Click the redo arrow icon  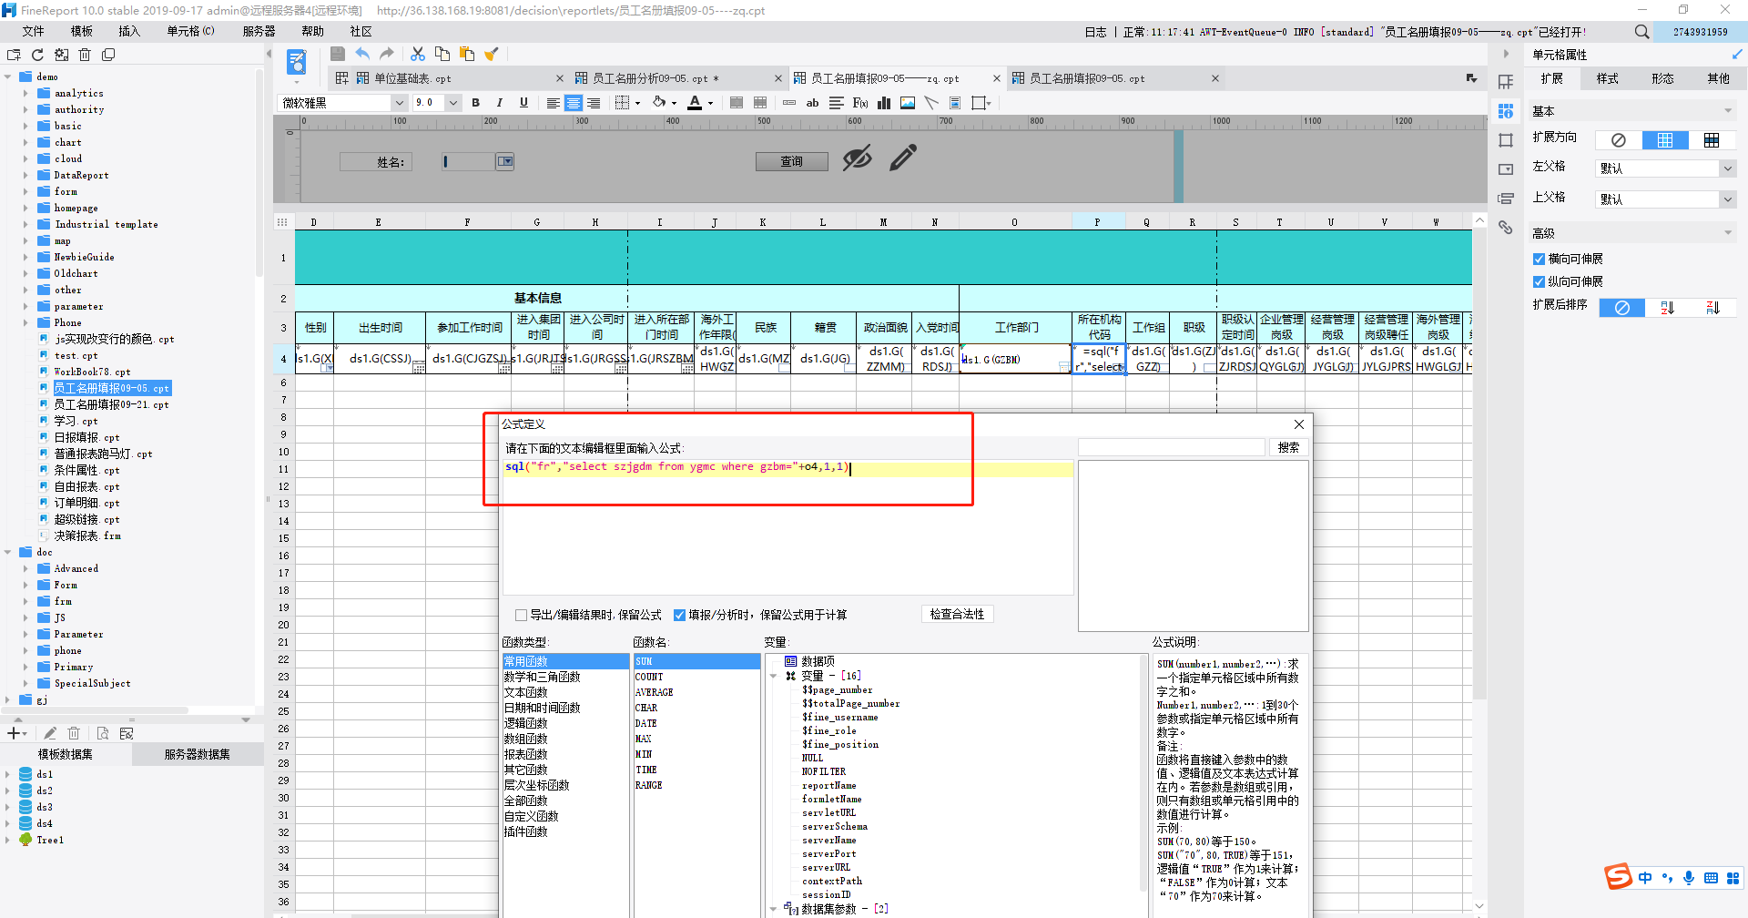tap(387, 55)
